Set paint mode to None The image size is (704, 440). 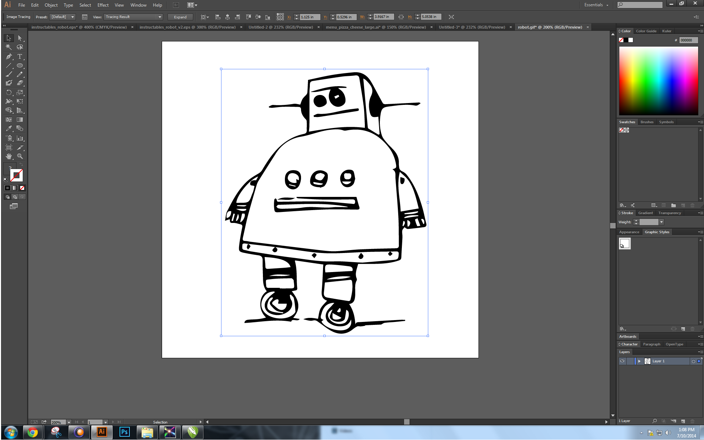(x=22, y=188)
